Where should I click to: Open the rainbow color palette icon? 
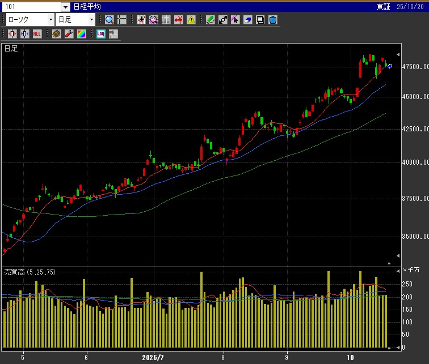tap(81, 33)
